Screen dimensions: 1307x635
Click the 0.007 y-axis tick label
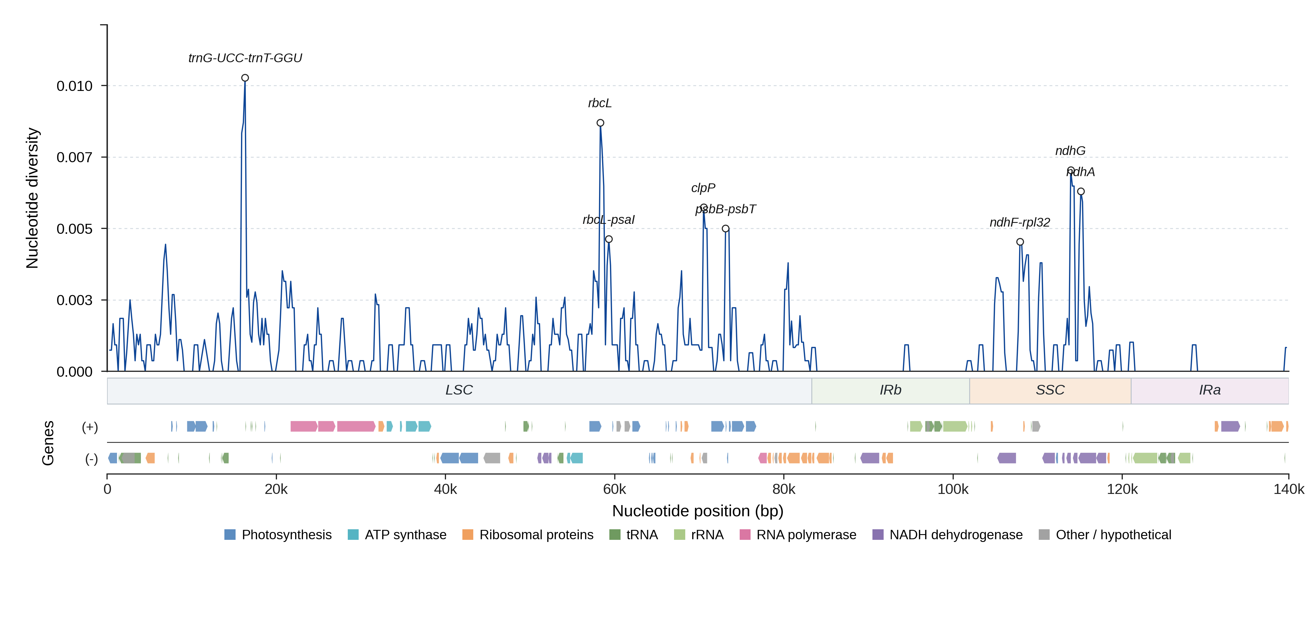click(x=75, y=158)
